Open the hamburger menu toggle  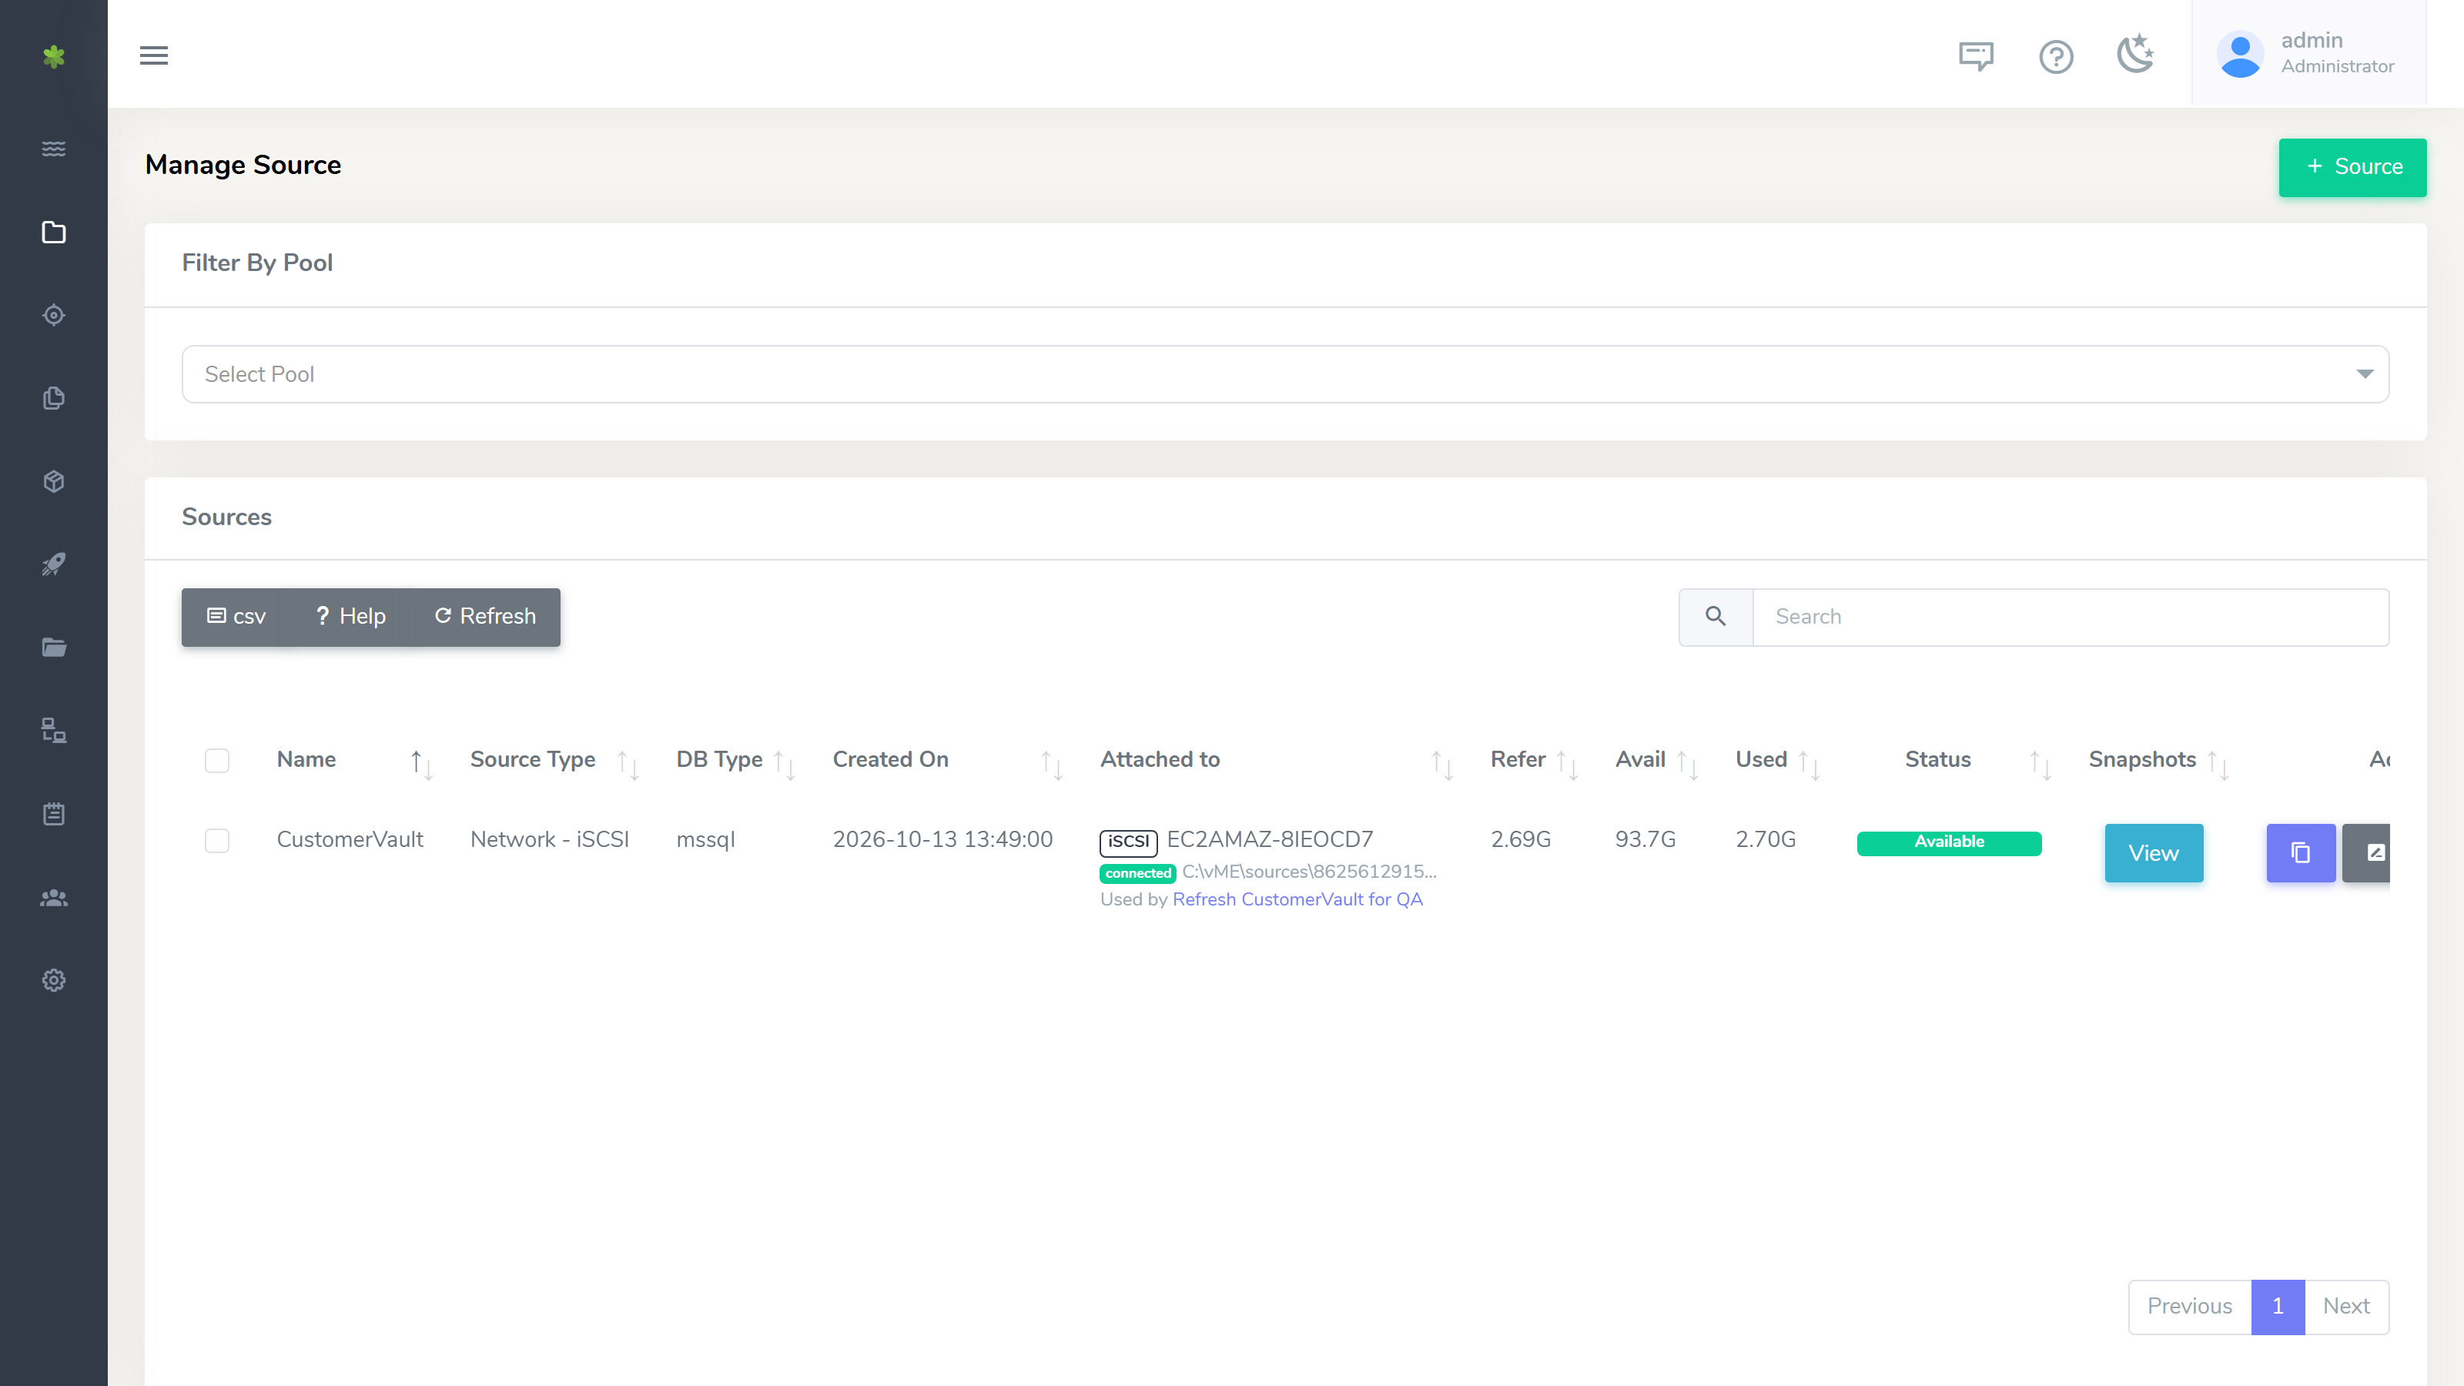pyautogui.click(x=154, y=55)
